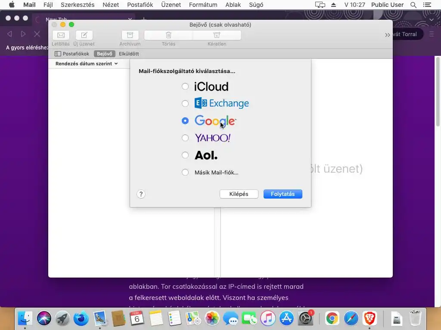Open Notification Center list icon
The height and width of the screenshot is (330, 441).
(x=427, y=5)
